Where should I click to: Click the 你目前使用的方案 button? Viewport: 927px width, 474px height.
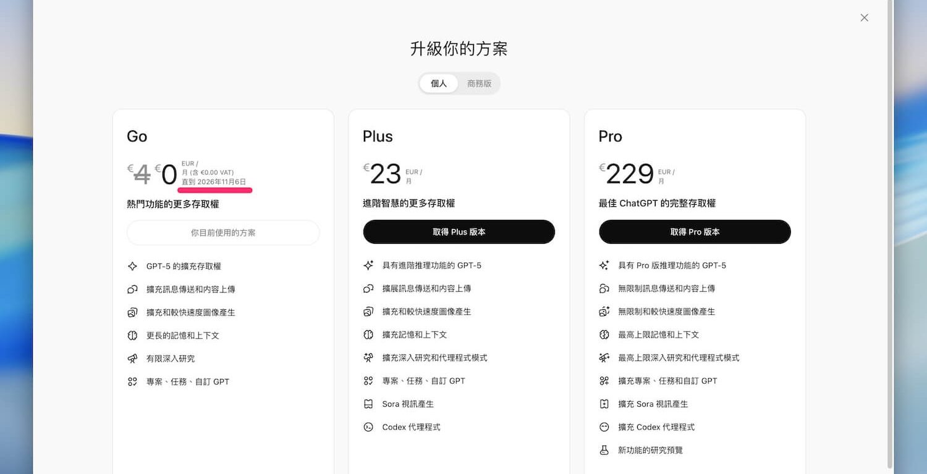point(223,233)
